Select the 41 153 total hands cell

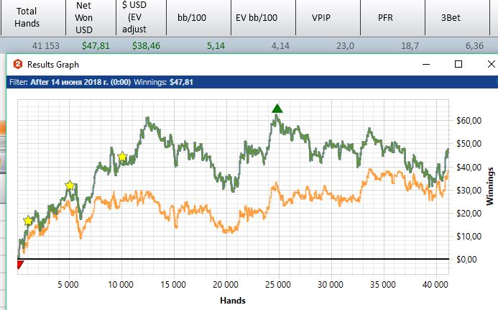pos(46,46)
